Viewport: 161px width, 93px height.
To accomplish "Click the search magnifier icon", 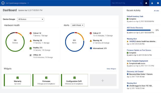I will click(141, 3).
